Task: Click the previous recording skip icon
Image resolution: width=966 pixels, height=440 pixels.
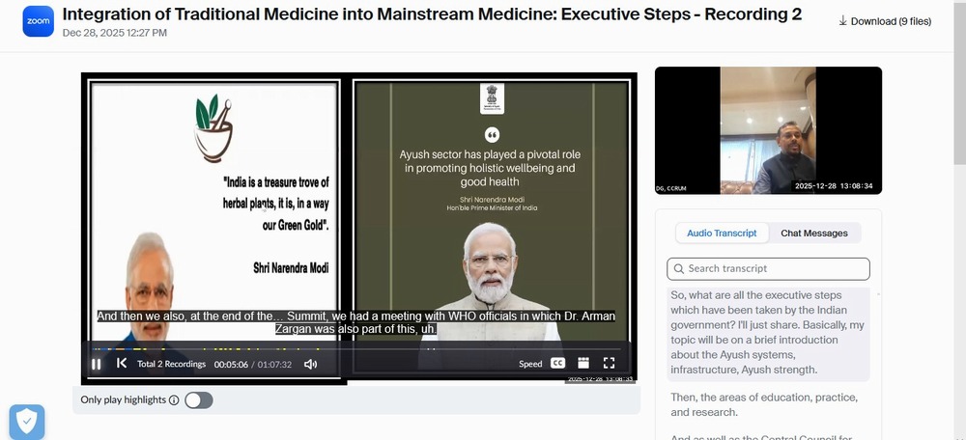Action: click(122, 363)
